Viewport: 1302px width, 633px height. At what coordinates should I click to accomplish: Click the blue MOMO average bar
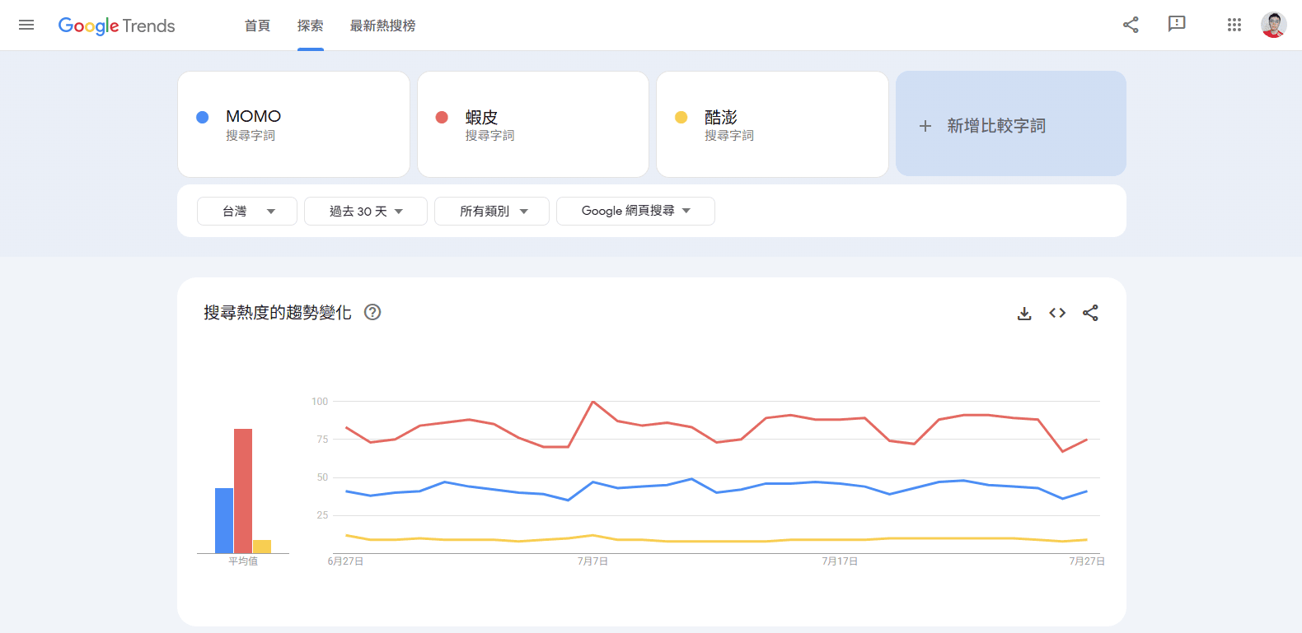[x=224, y=520]
